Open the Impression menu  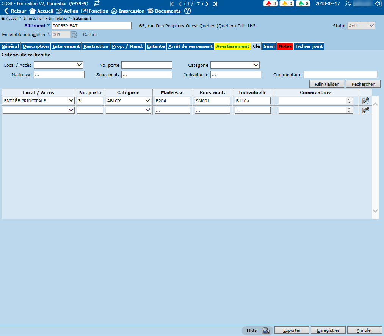coord(128,11)
